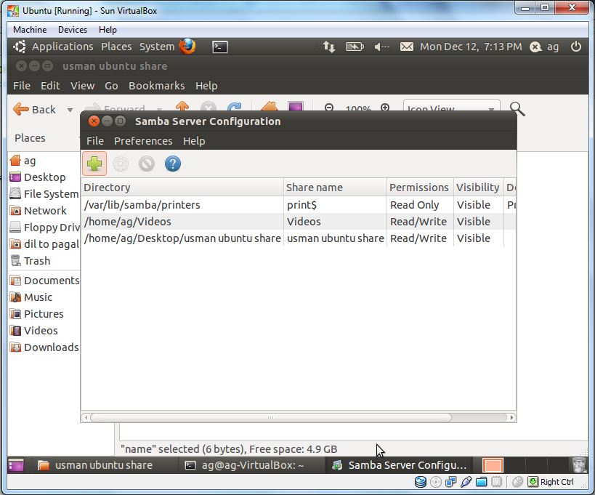Click the VirtualBox shared folders status icon

[x=481, y=482]
